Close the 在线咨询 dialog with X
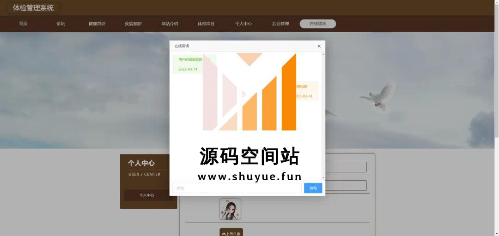The image size is (499, 236). point(319,46)
